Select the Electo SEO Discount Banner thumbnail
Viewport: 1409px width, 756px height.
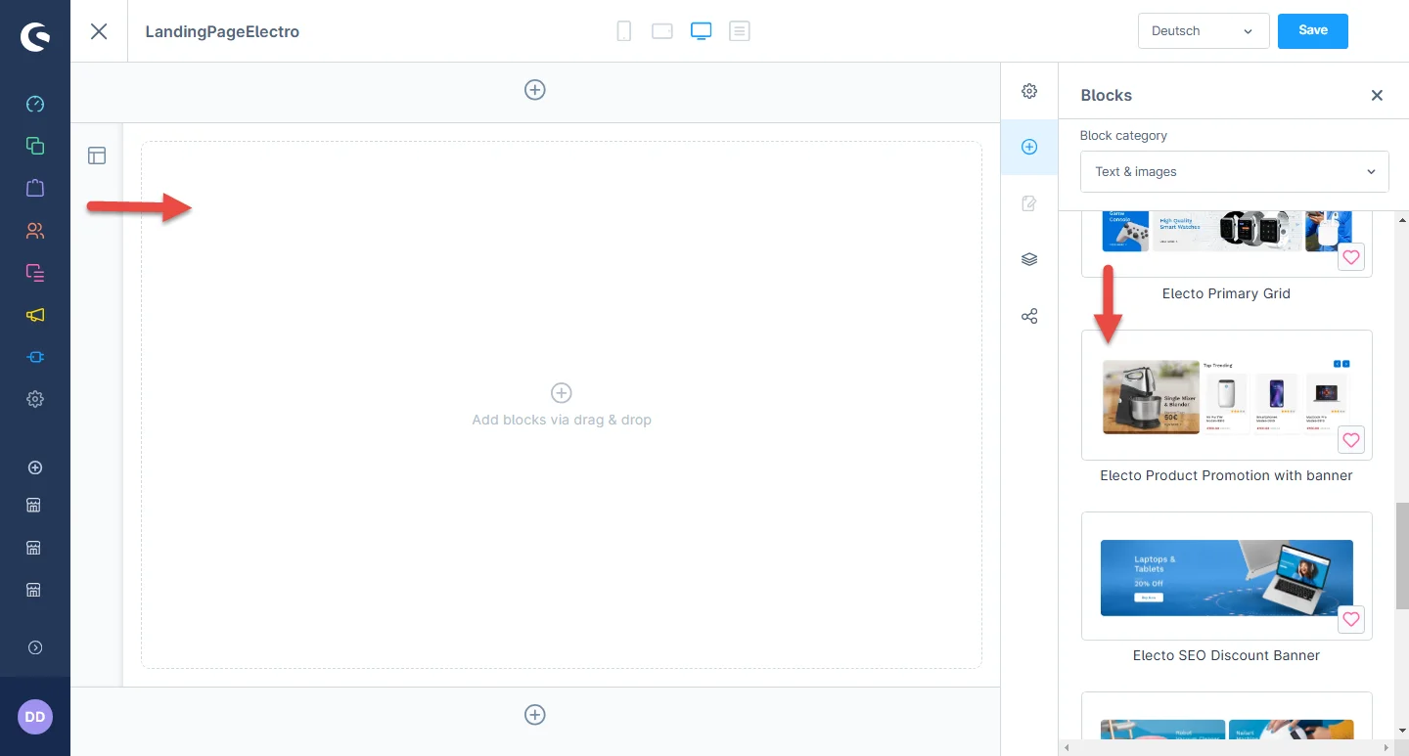[1226, 577]
